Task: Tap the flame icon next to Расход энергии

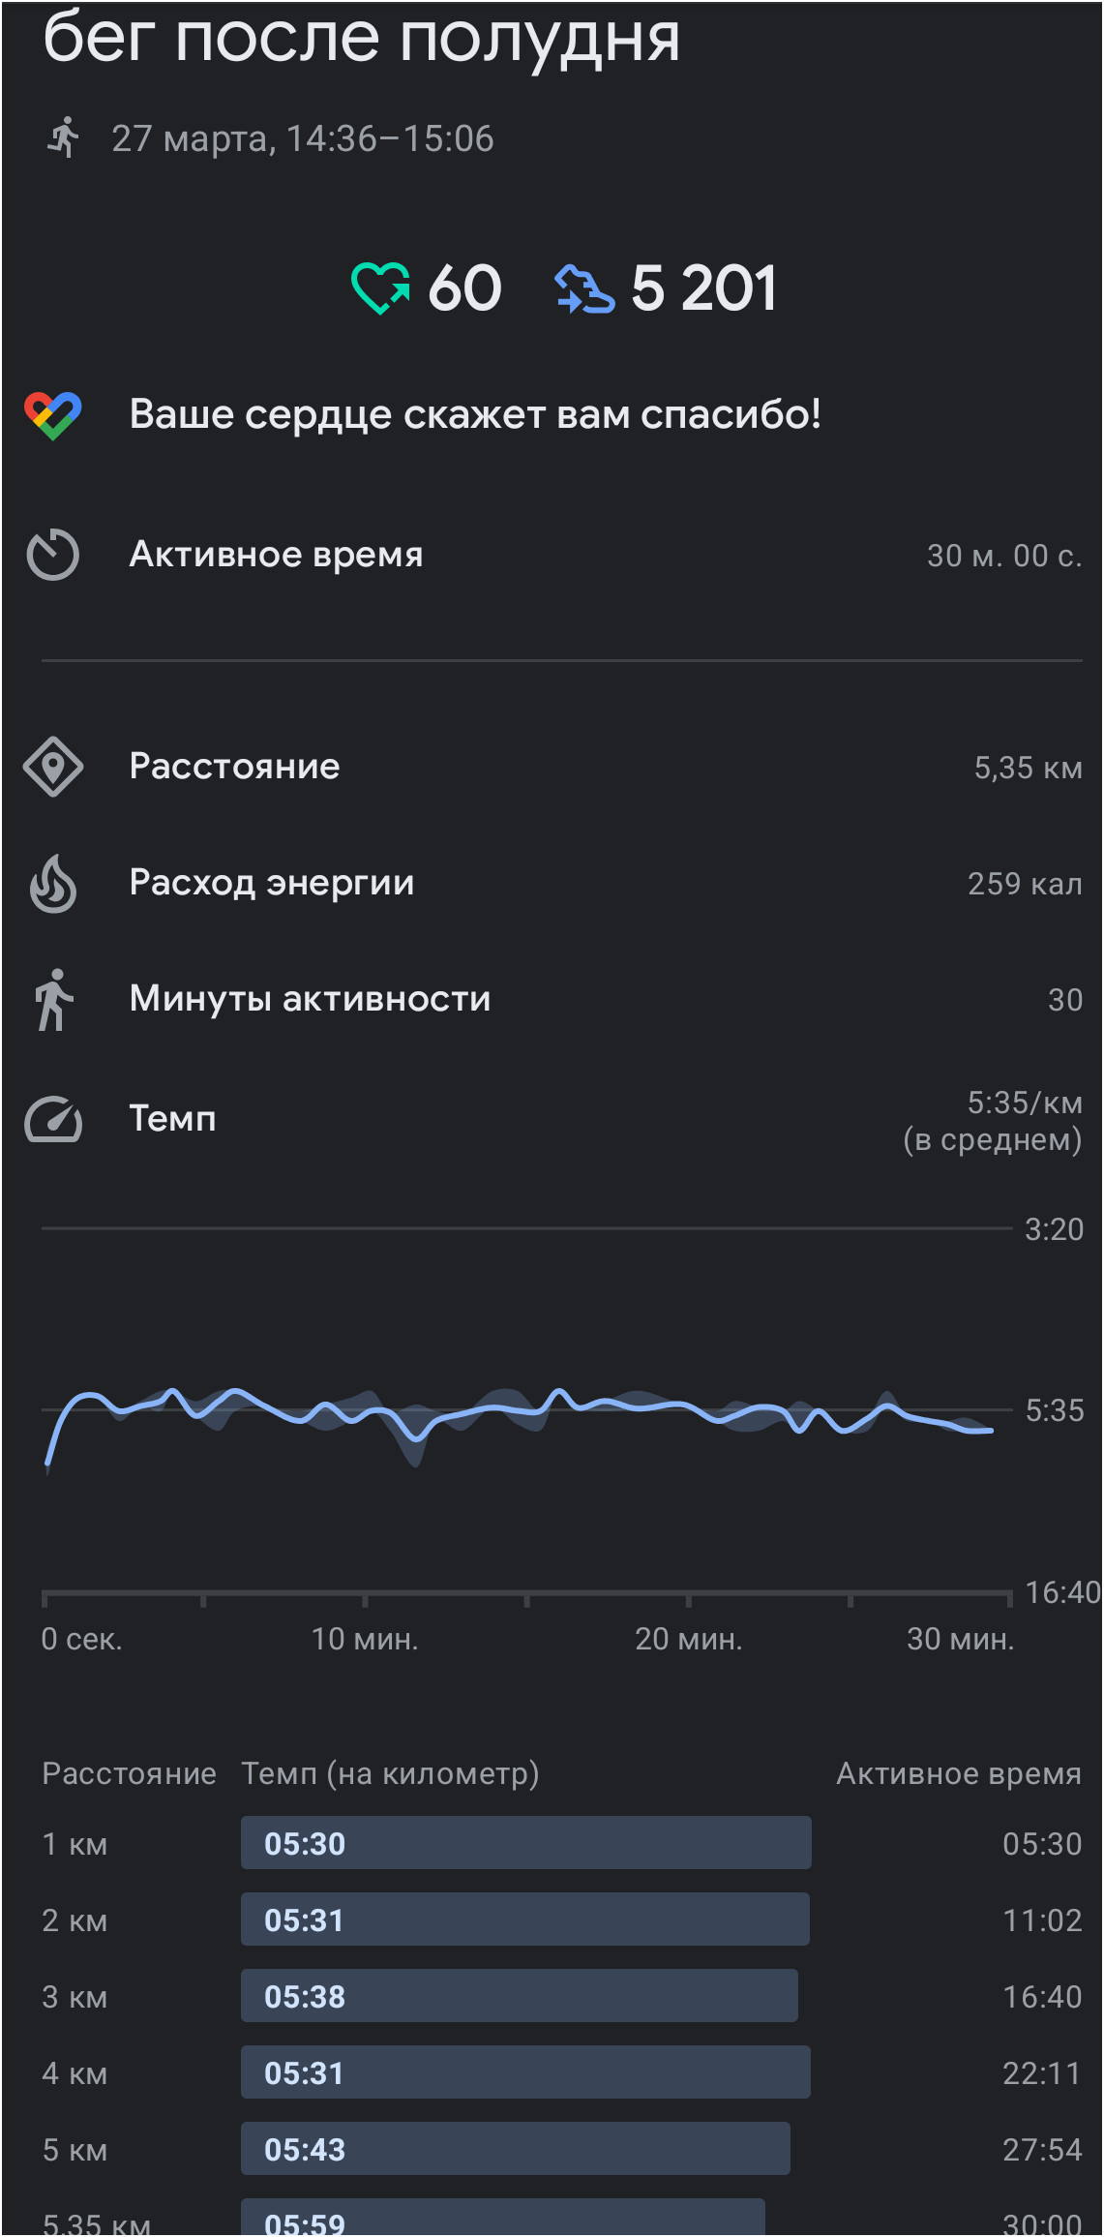Action: (53, 883)
